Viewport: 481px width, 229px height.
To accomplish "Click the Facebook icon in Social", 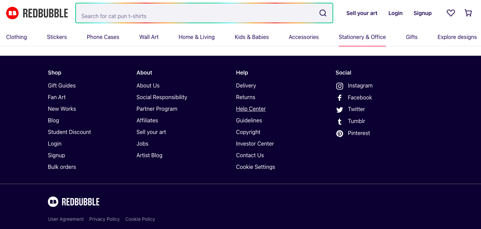I will [x=340, y=98].
